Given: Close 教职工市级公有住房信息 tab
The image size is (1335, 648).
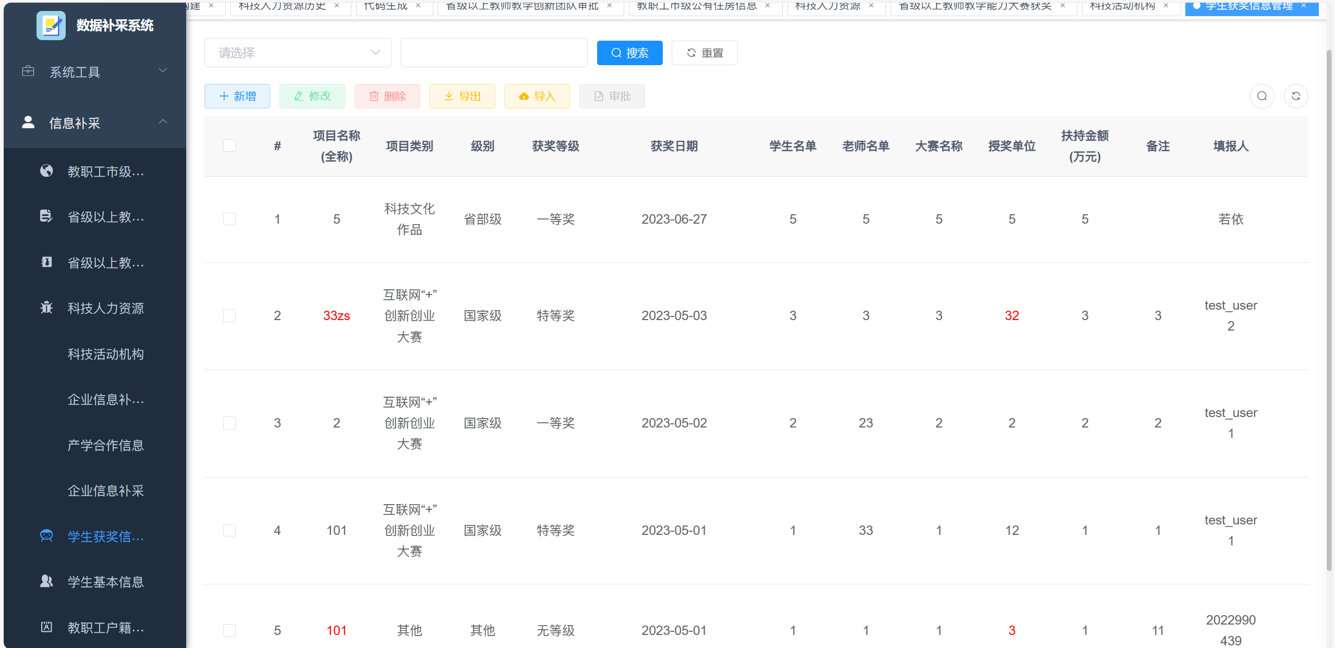Looking at the screenshot, I should (768, 6).
